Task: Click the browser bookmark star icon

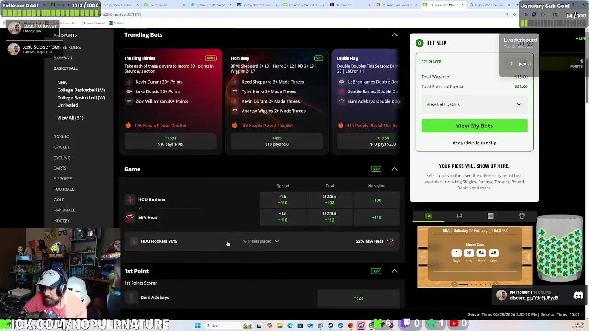Action: pyautogui.click(x=514, y=14)
